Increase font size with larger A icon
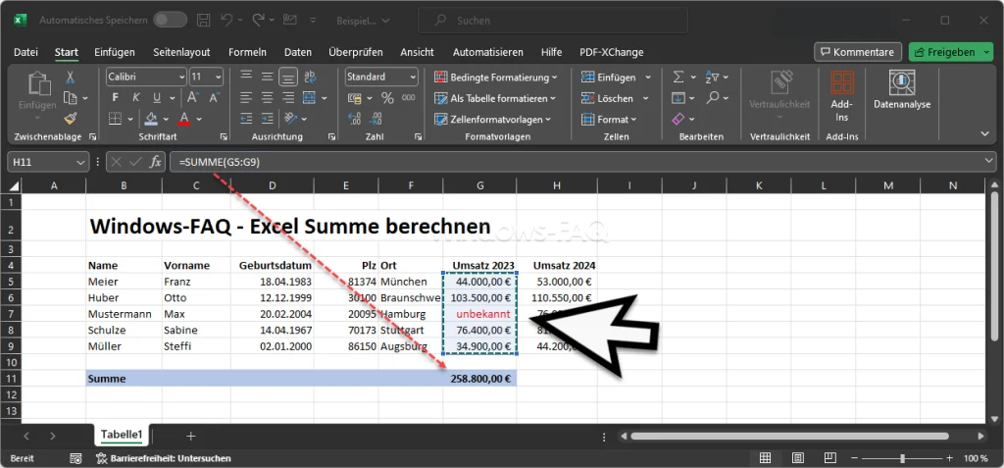The height and width of the screenshot is (468, 1004). click(191, 98)
